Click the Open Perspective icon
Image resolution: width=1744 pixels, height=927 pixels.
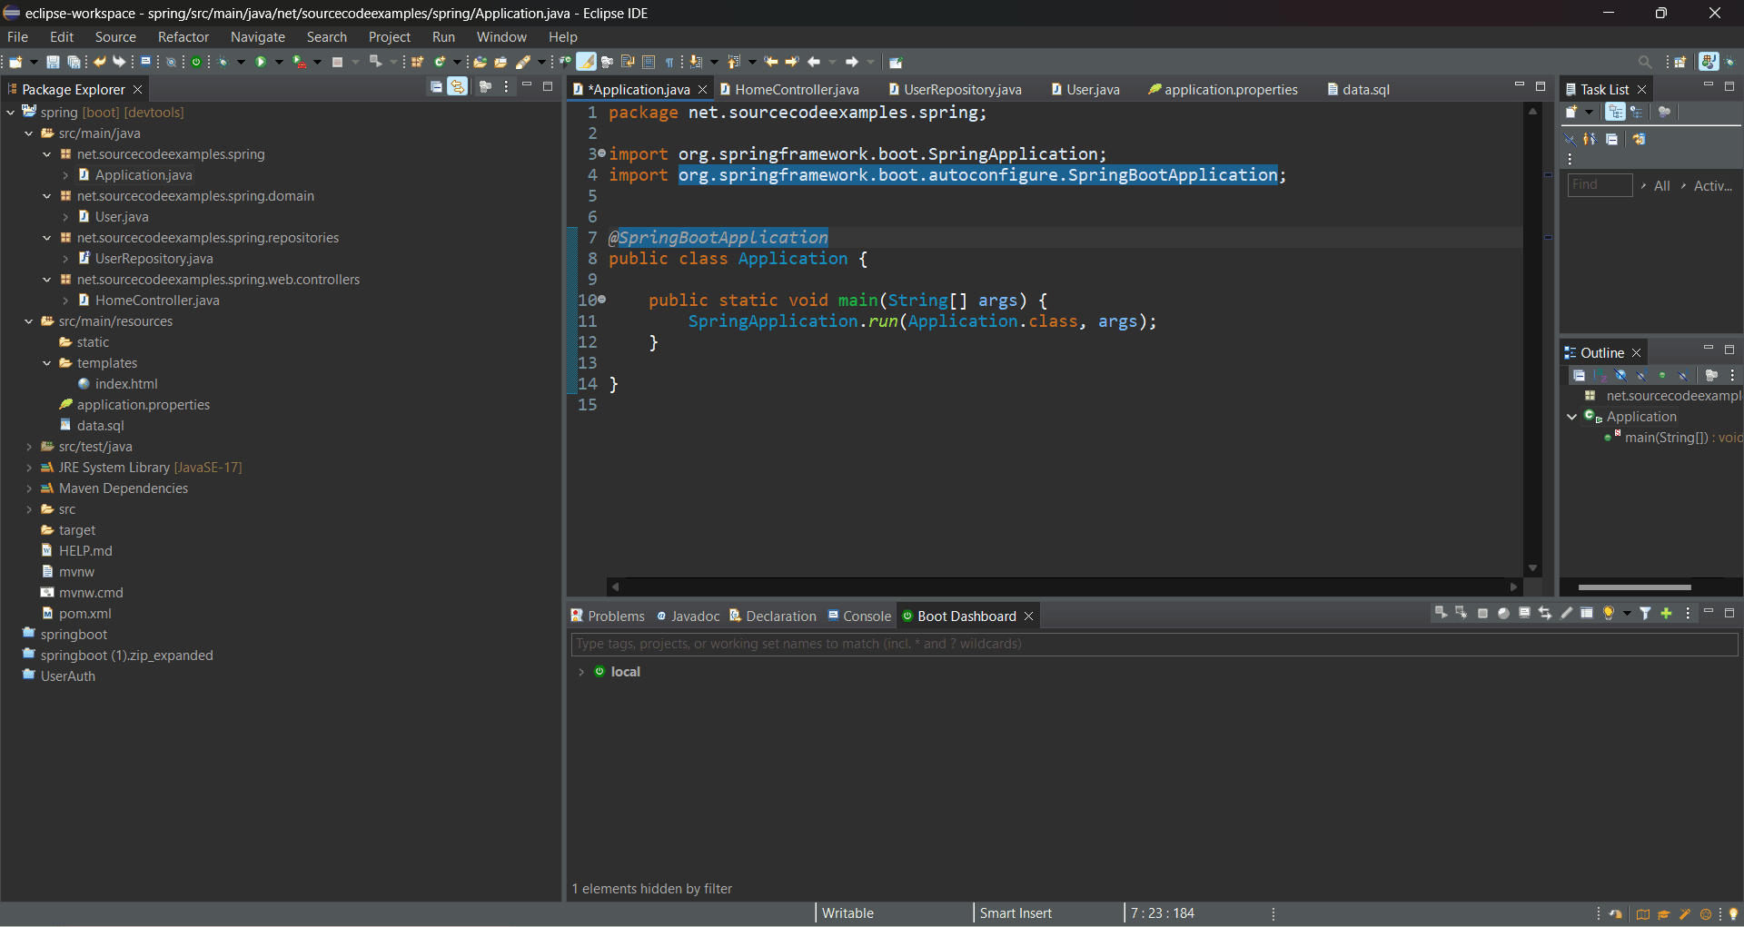(1680, 62)
